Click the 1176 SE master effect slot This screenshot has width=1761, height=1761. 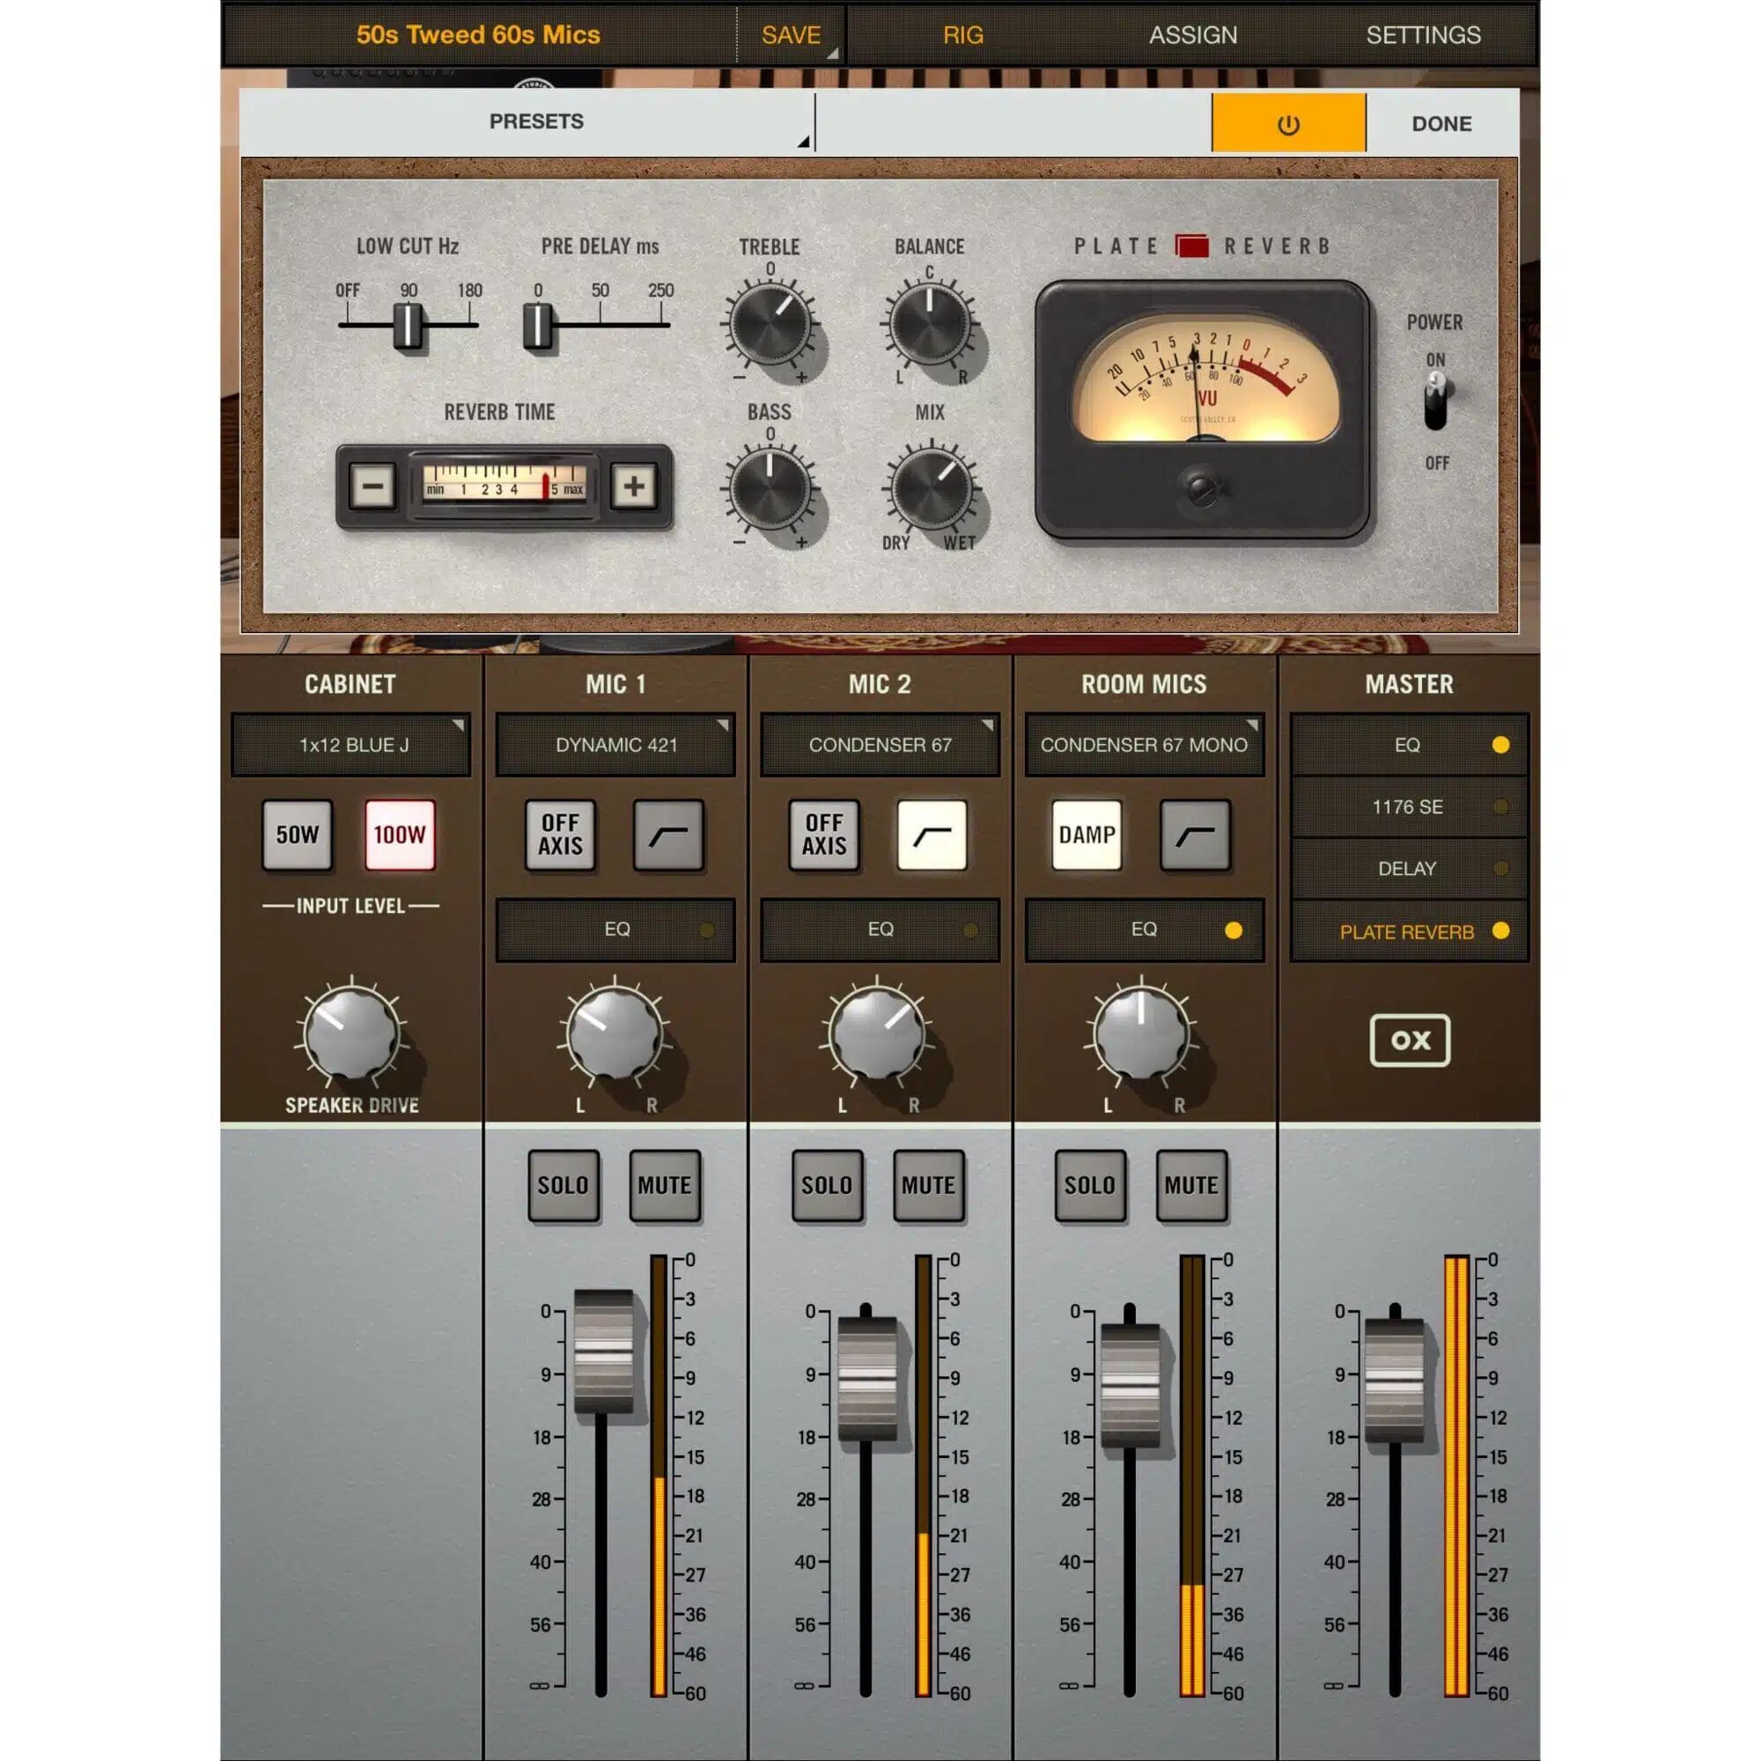[1407, 807]
